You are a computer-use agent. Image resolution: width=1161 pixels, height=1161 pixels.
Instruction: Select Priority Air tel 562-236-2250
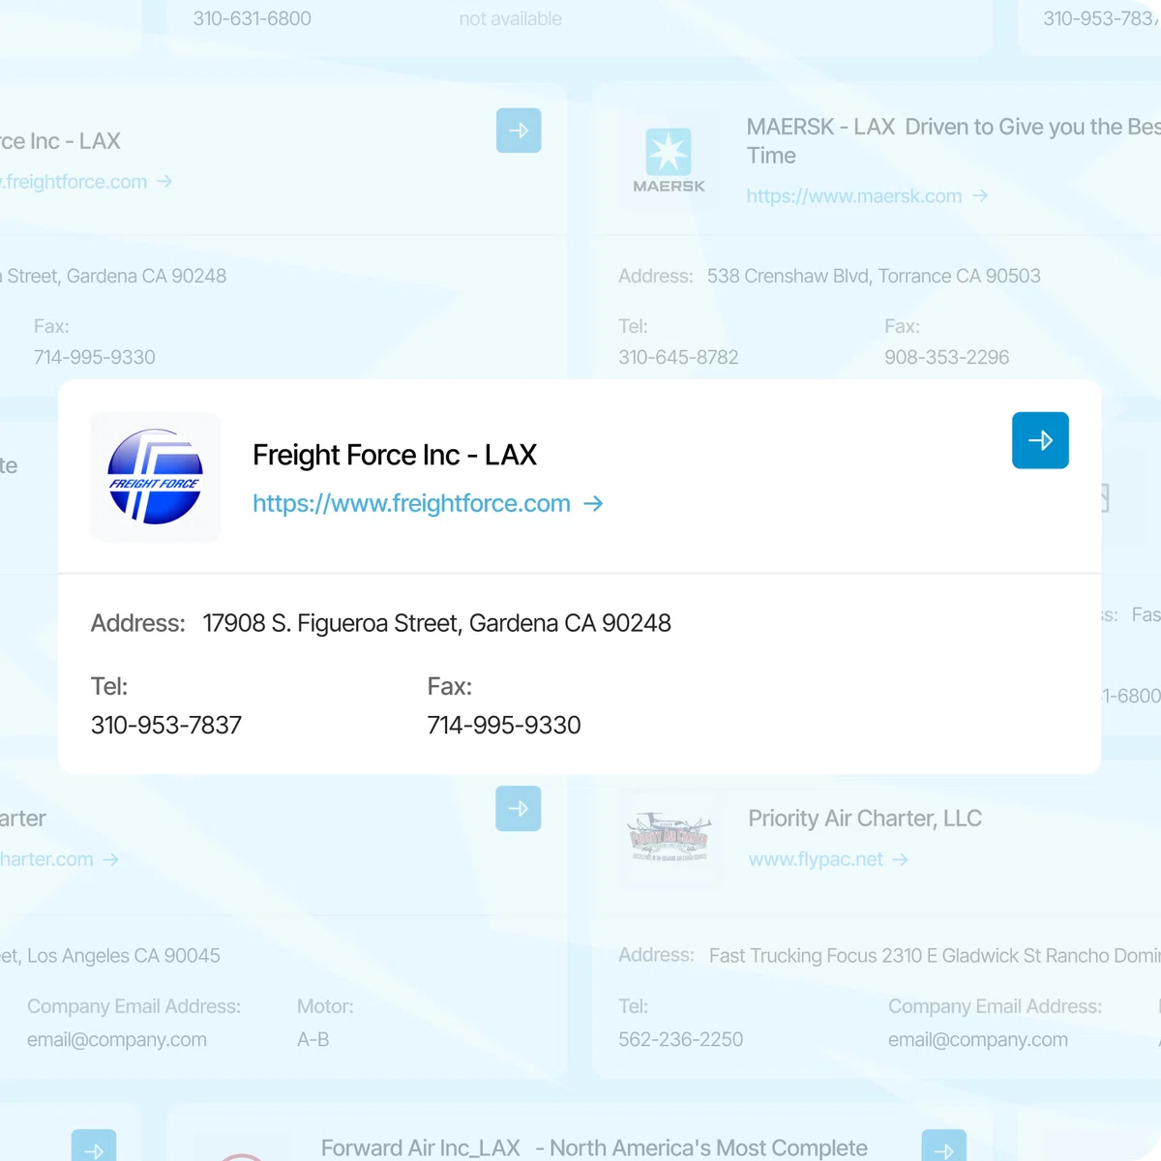point(681,1039)
